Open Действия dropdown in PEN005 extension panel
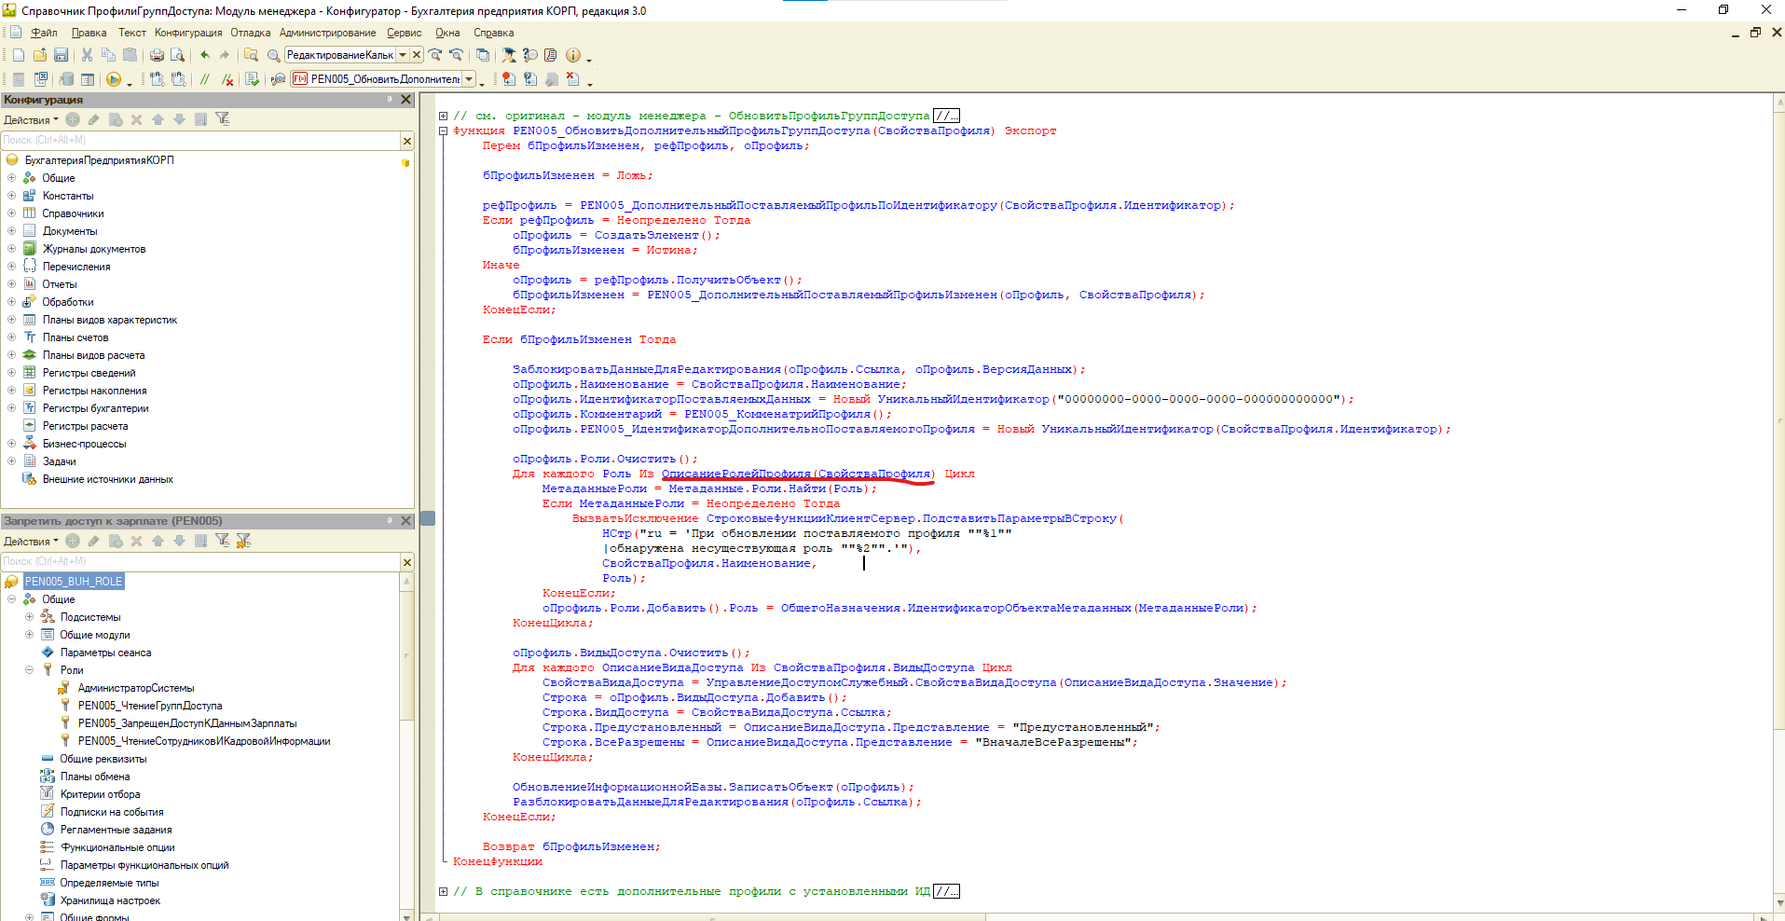 [31, 541]
